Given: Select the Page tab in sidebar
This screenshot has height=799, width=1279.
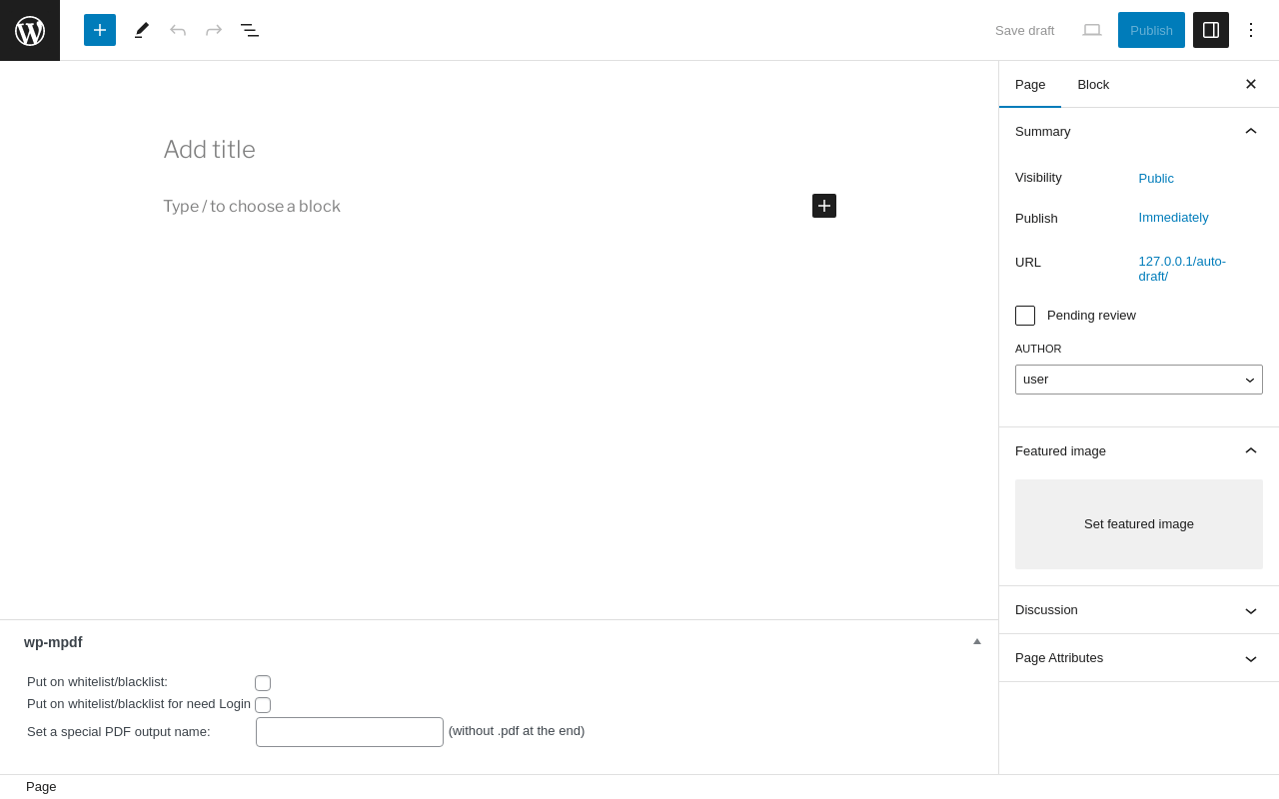Looking at the screenshot, I should pyautogui.click(x=1030, y=85).
